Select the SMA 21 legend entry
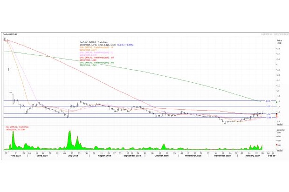The height and width of the screenshot is (192, 289). [x=93, y=53]
